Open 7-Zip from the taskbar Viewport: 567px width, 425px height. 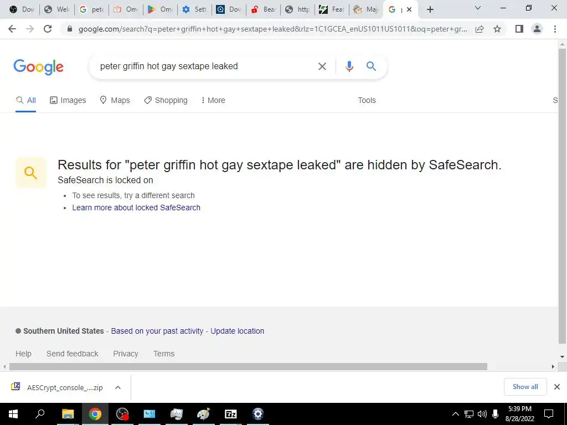tap(231, 414)
